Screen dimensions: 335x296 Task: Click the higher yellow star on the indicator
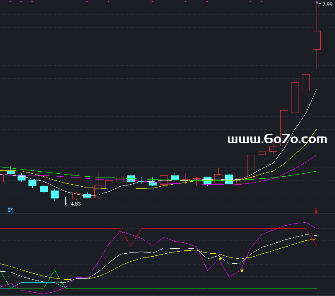[220, 259]
